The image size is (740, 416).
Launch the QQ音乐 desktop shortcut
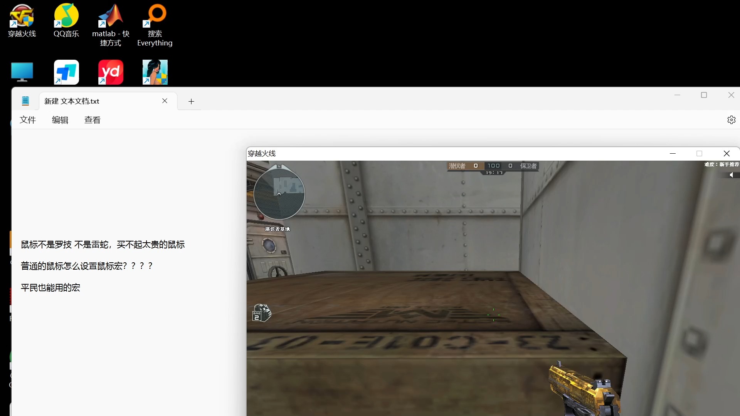66,20
